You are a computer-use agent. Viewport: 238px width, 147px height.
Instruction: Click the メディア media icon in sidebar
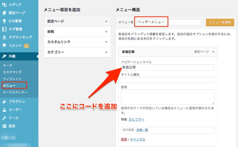[4, 5]
